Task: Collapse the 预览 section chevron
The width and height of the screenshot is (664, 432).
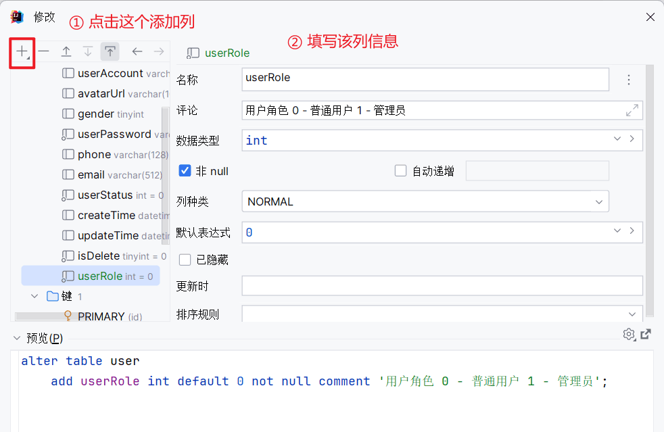Action: click(x=17, y=338)
